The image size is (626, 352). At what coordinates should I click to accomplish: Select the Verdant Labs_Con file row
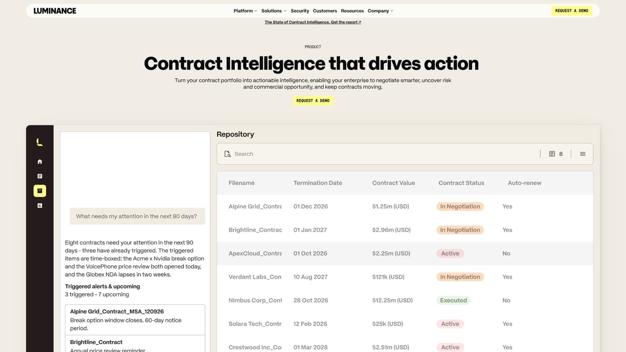[x=405, y=277]
